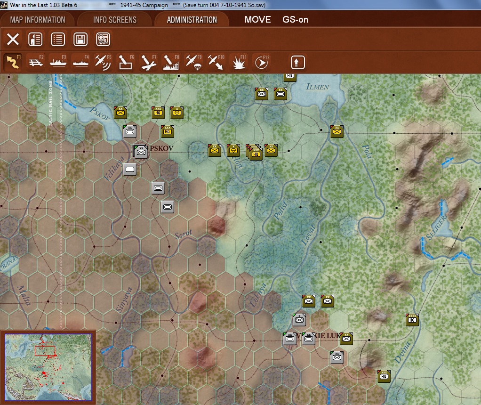The image size is (481, 405).
Task: Select the unit counter at Pskov
Action: point(141,151)
